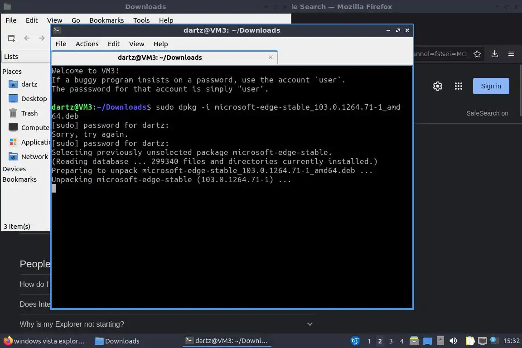
Task: Open Google quick settings gear
Action: [437, 86]
